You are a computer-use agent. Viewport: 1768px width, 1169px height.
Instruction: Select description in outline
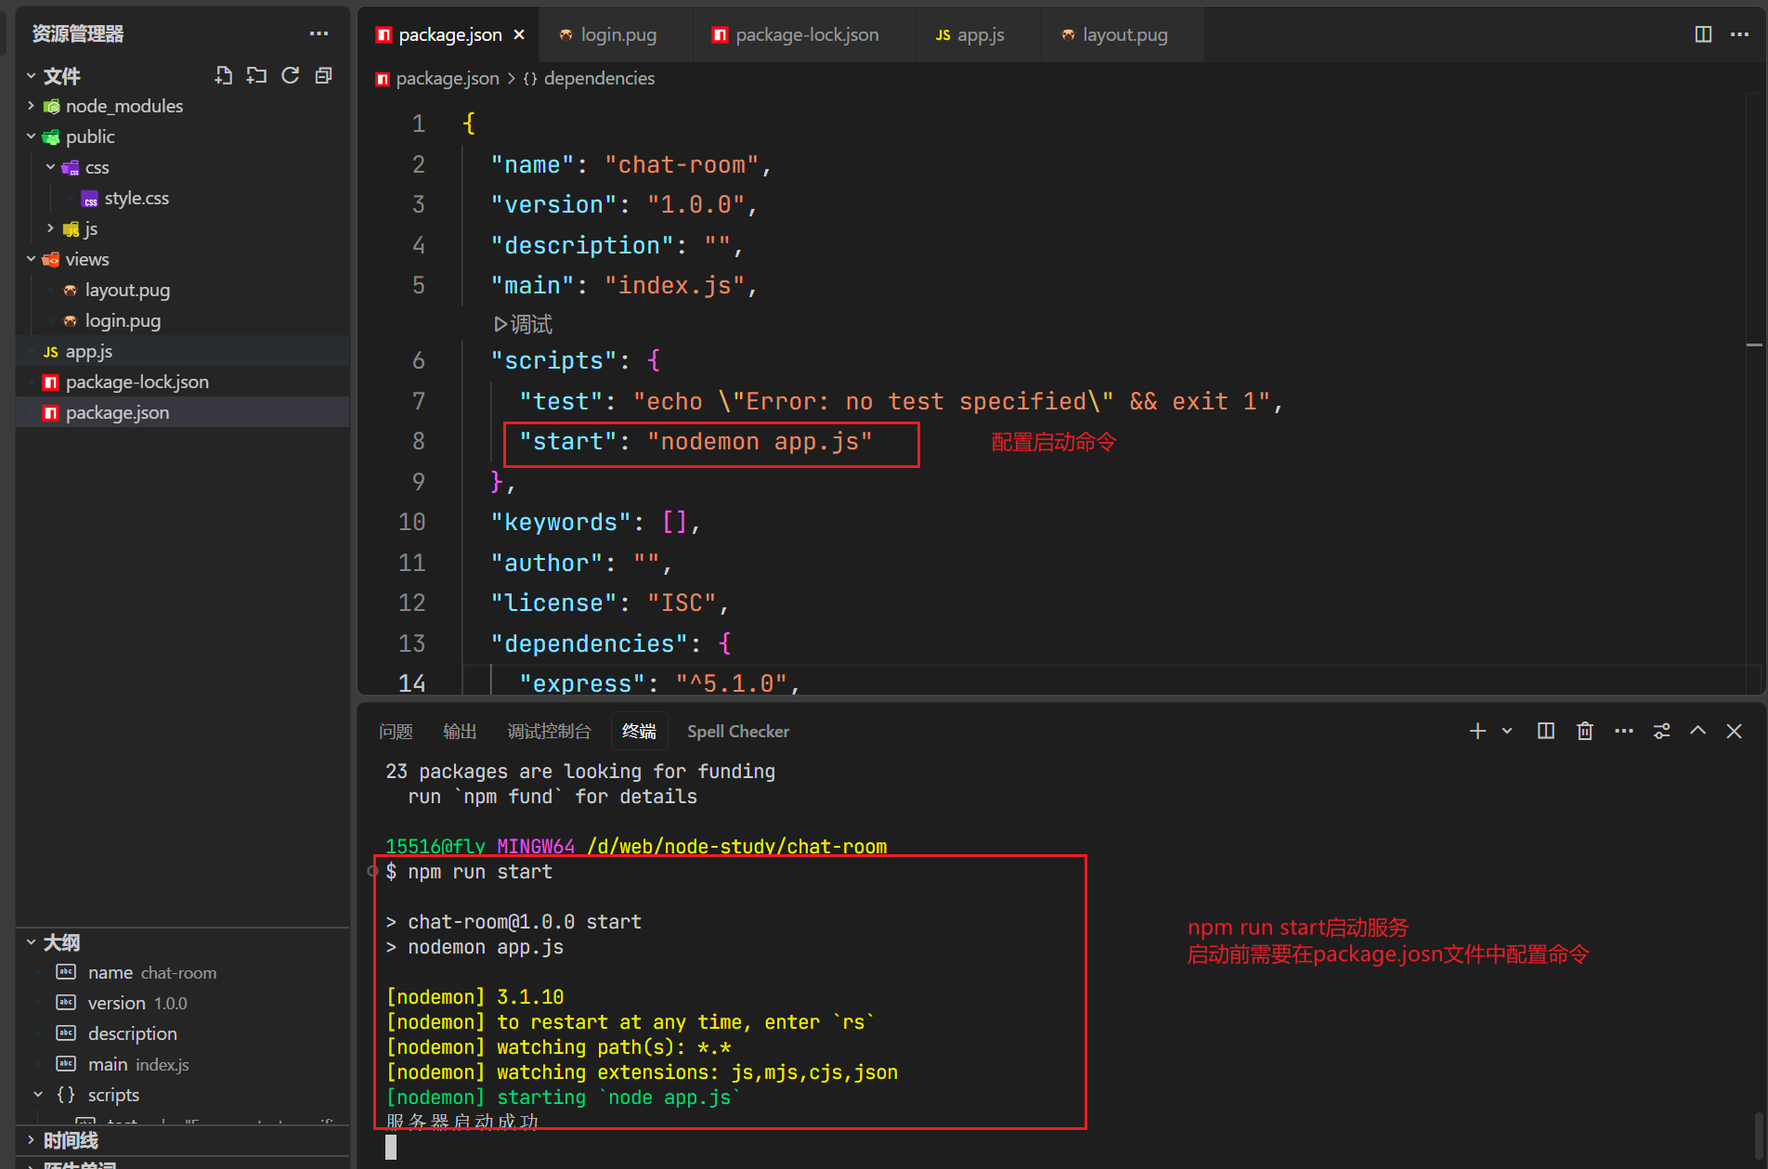coord(182,1033)
